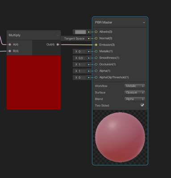171x178 pixels.
Task: Click the Blend label
Action: 99,99
